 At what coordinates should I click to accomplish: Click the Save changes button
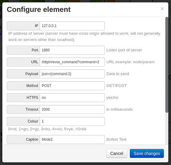[147, 153]
